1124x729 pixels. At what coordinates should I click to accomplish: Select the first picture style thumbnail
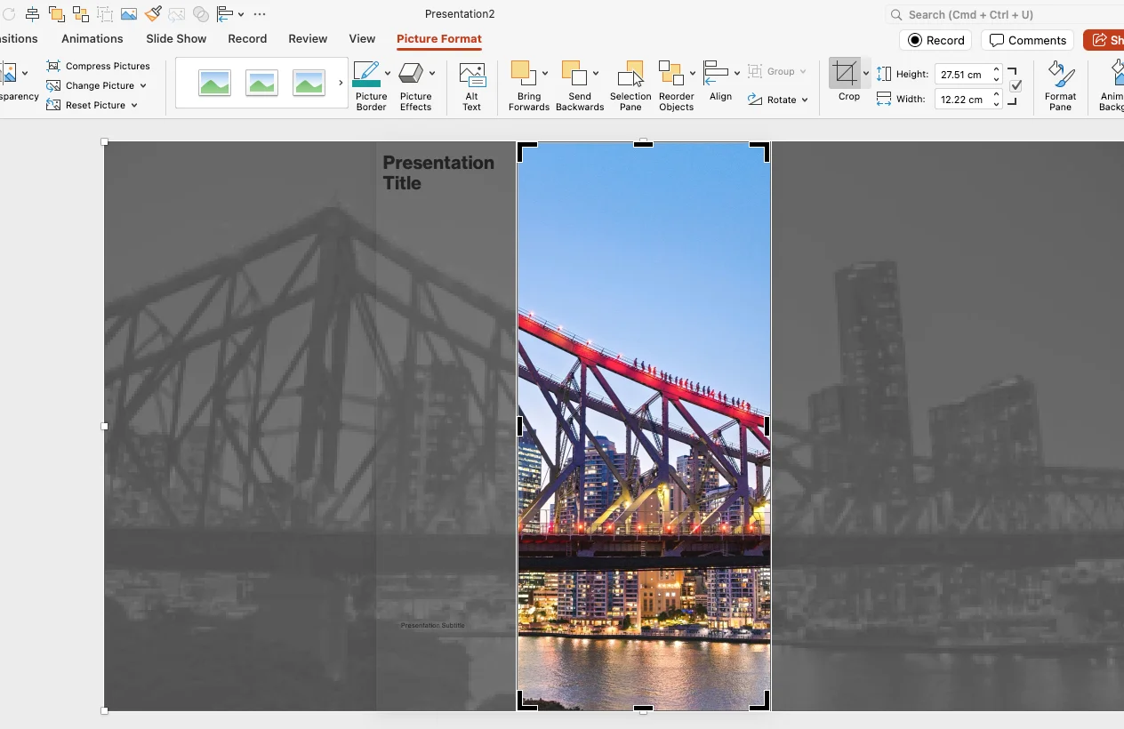(x=214, y=83)
